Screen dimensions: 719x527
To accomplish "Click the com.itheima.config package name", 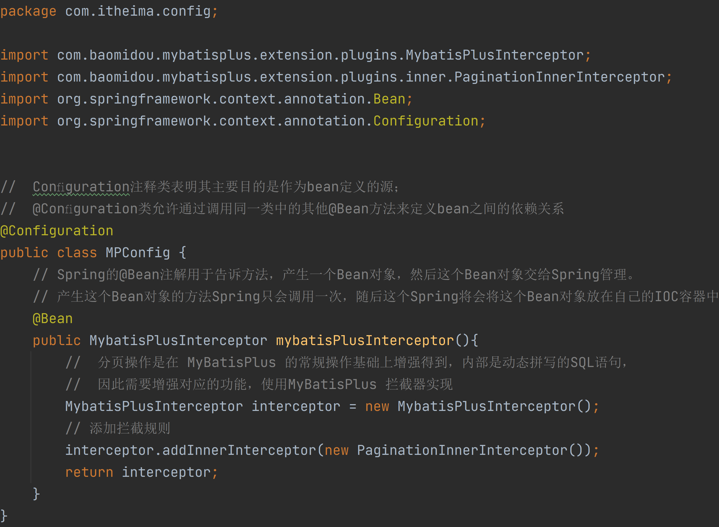I will 138,12.
